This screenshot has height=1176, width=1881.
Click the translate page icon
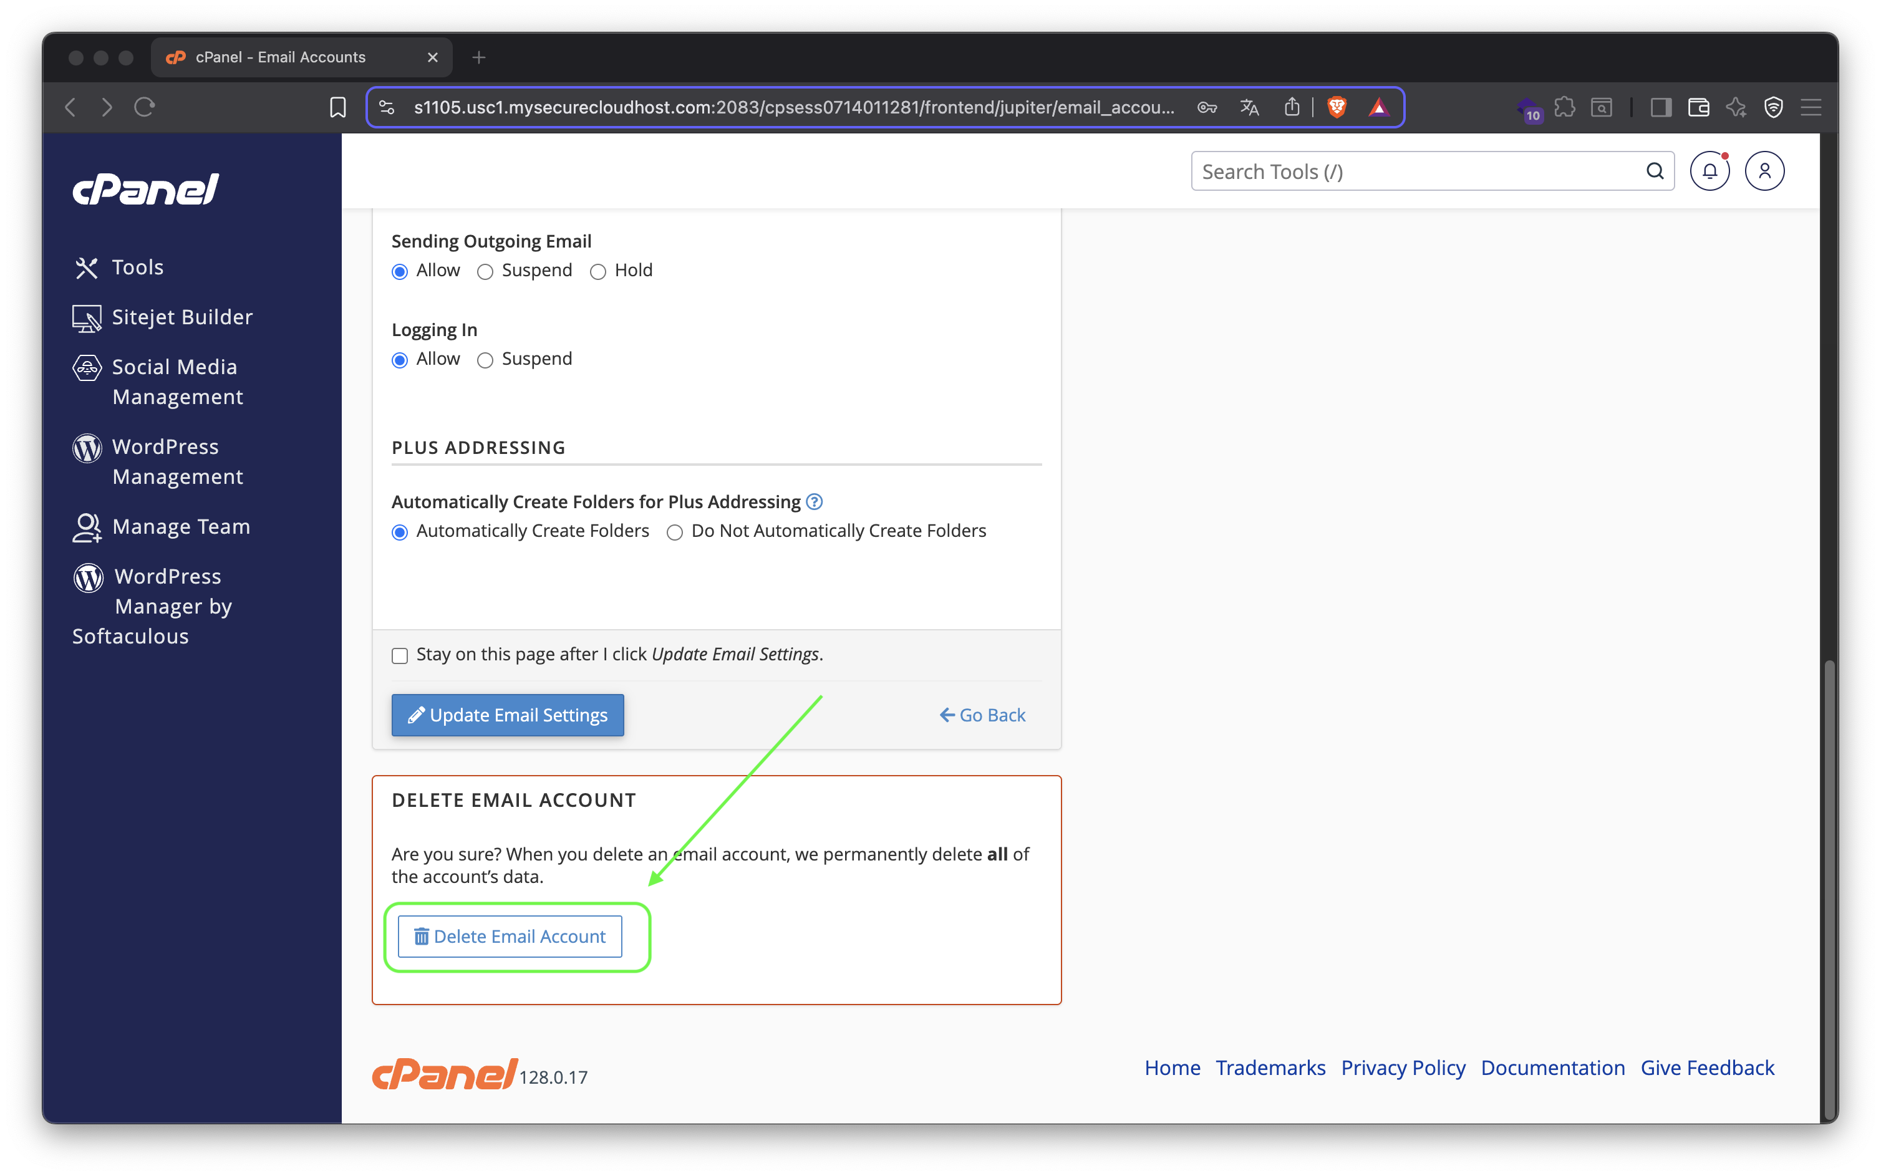pyautogui.click(x=1249, y=107)
